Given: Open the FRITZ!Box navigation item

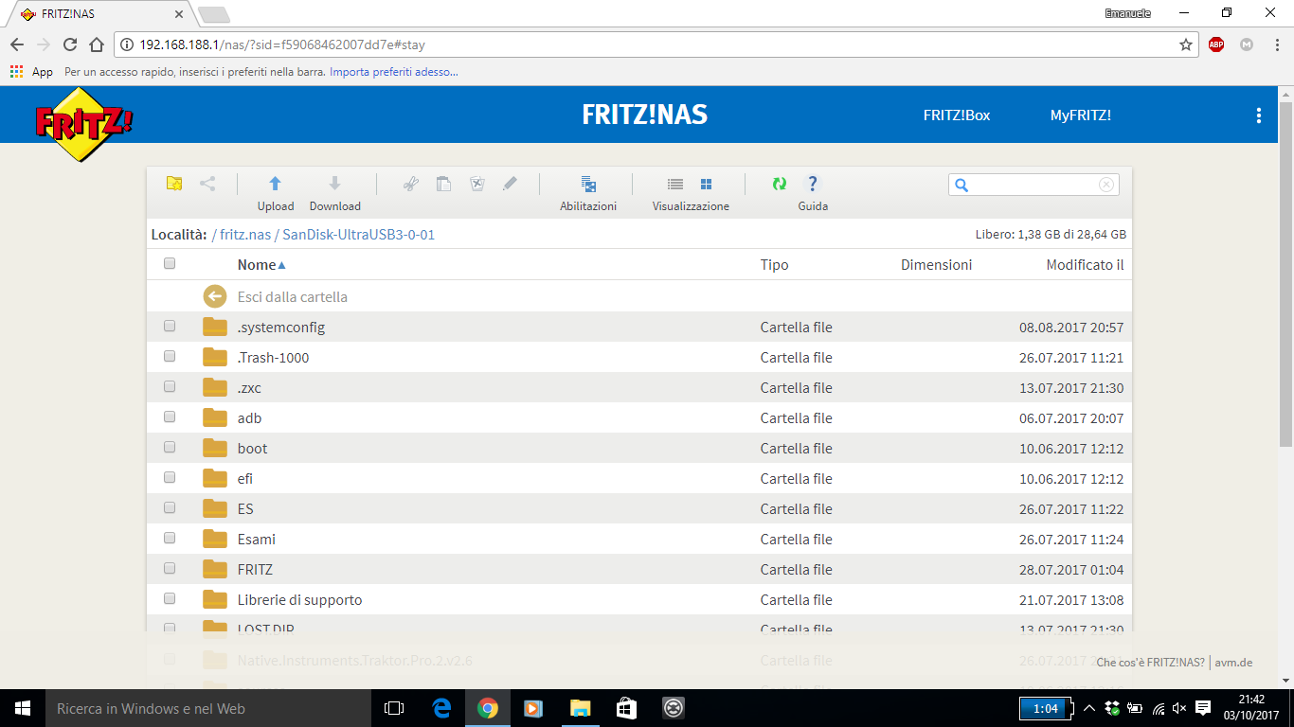Looking at the screenshot, I should click(957, 115).
